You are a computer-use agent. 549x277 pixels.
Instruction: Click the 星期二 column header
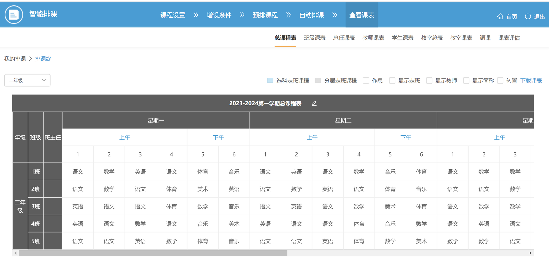343,120
